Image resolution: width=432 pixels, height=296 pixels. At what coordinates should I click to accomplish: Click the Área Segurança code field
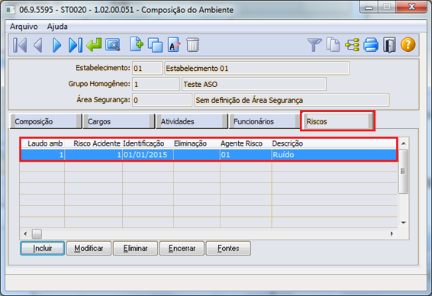[x=162, y=100]
